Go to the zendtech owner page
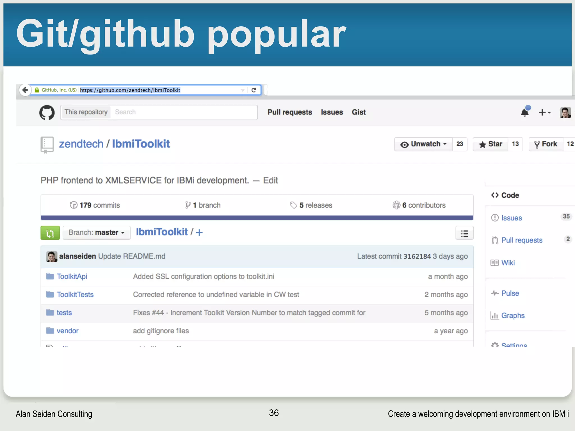 click(x=81, y=144)
